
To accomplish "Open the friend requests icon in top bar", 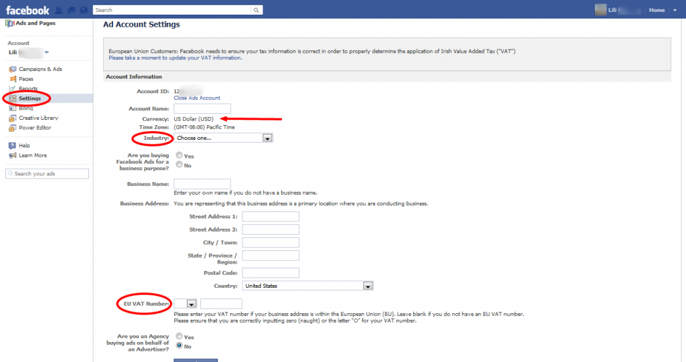I will (x=60, y=11).
